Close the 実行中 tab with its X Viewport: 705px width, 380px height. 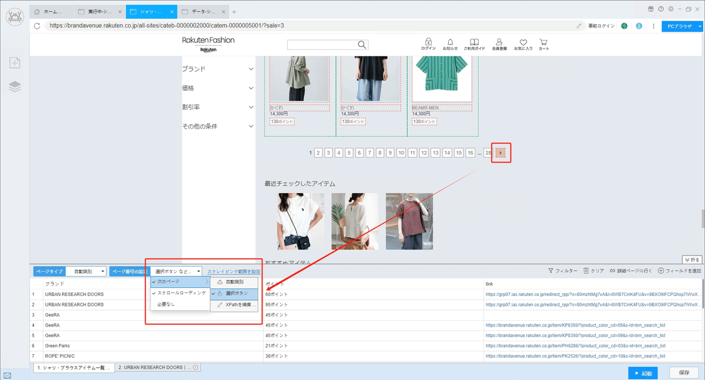(119, 12)
